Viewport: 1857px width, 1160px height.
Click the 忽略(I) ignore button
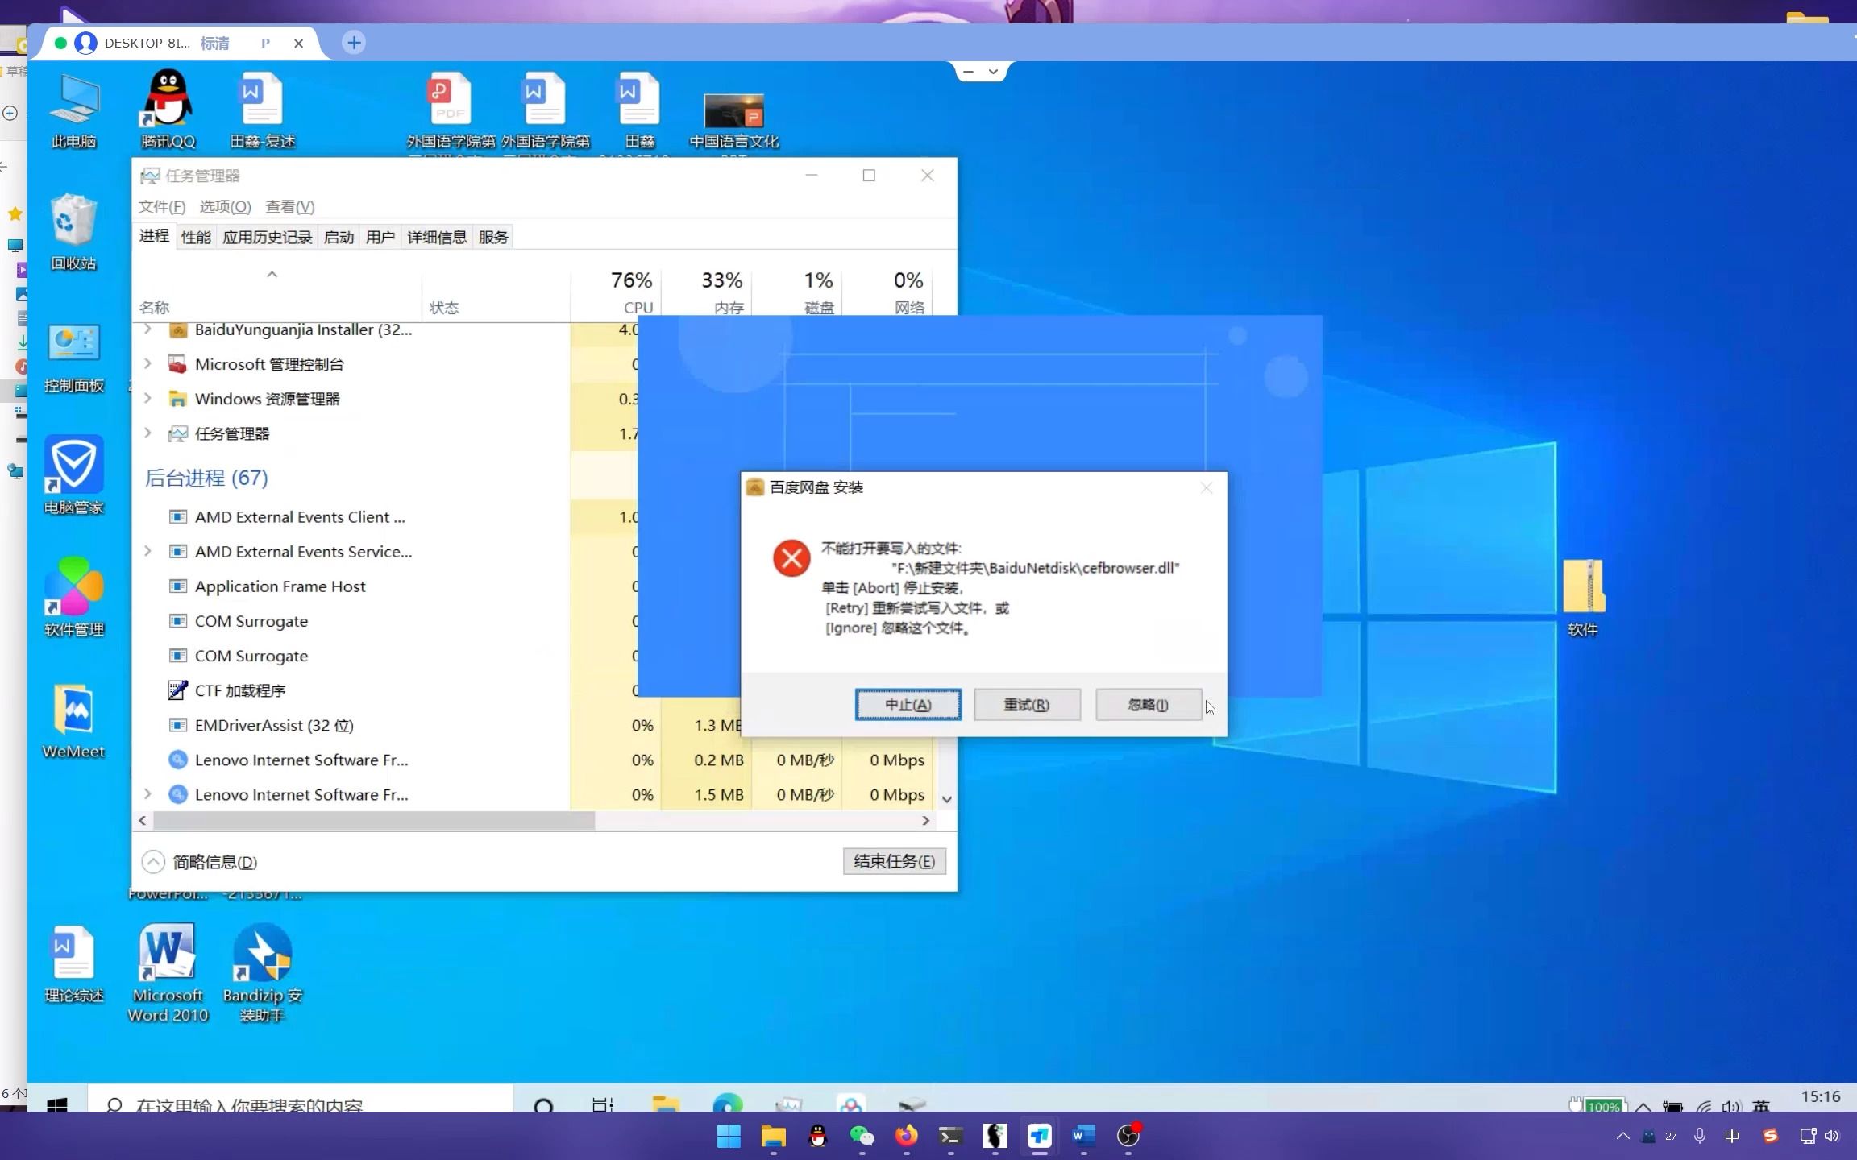1146,704
